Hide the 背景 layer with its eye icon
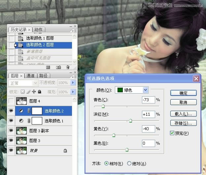The height and width of the screenshot is (175, 206). coord(11,150)
